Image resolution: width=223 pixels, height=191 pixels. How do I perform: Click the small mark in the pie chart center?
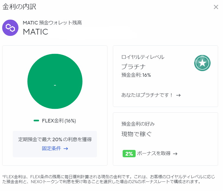(x=55, y=85)
